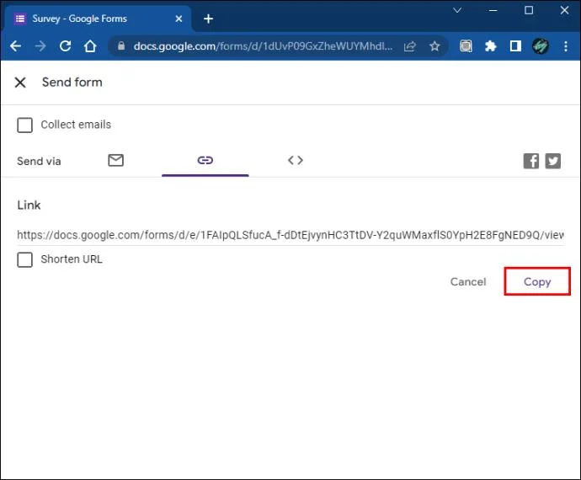Open the browser home page
This screenshot has height=480, width=581.
90,46
